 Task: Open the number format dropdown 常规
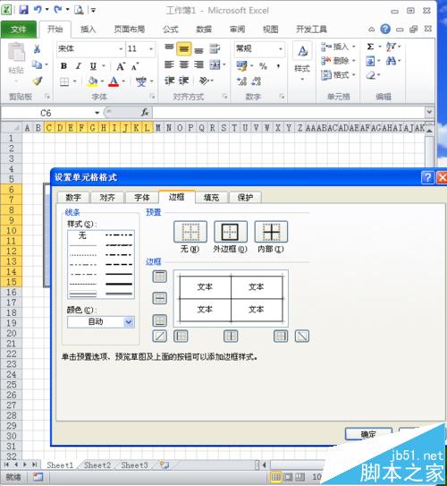pos(281,48)
